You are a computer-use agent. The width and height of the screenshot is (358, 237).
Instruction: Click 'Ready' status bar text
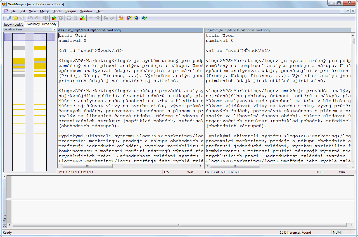tap(7, 233)
